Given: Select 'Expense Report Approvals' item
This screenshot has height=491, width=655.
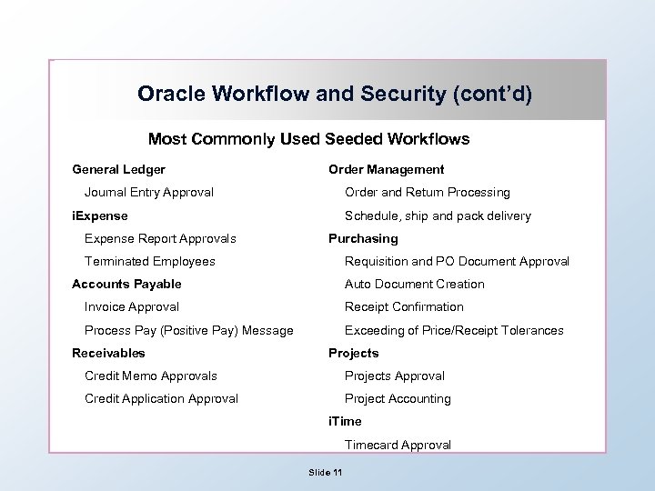Looking at the screenshot, I should [x=160, y=239].
